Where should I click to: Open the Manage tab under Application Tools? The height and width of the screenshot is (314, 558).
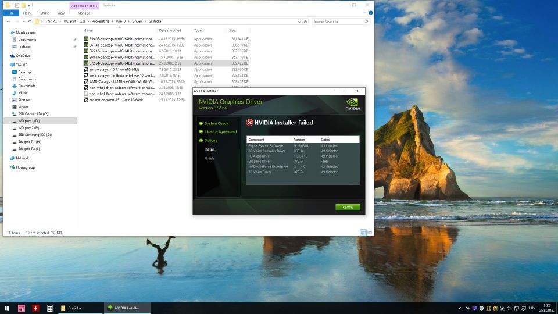point(84,13)
